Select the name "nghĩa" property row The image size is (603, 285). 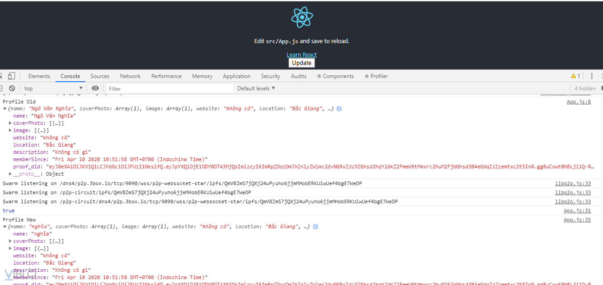33,234
